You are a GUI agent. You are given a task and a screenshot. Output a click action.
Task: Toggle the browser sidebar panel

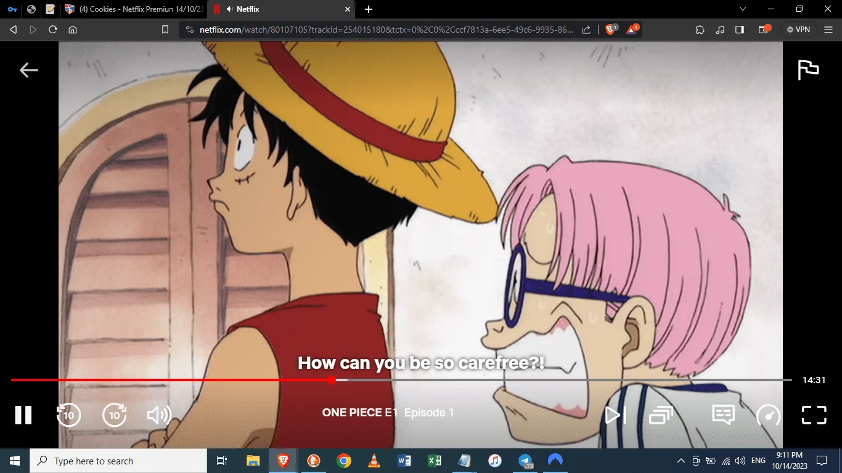[740, 30]
